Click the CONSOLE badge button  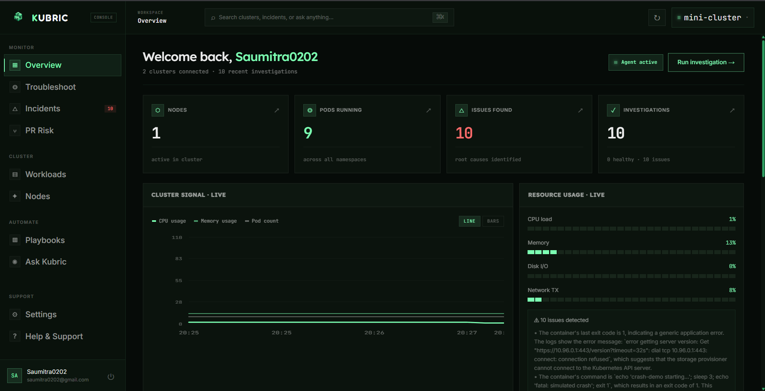pos(103,18)
